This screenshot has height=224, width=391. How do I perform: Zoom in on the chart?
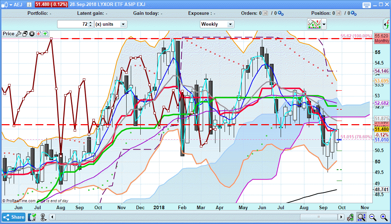coord(384,217)
